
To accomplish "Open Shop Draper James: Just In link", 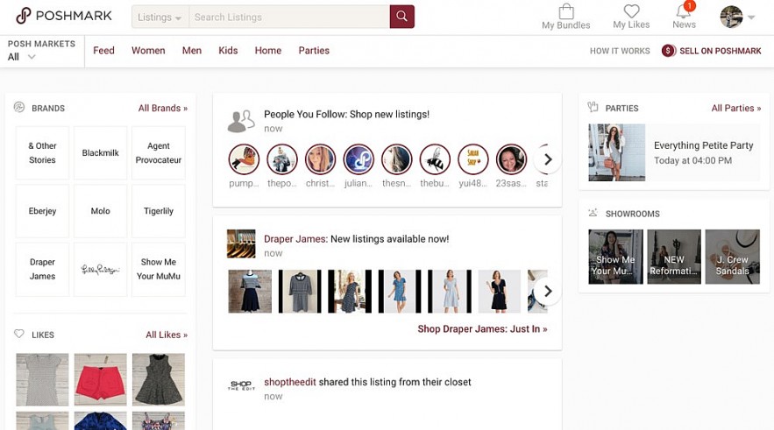I will click(482, 329).
